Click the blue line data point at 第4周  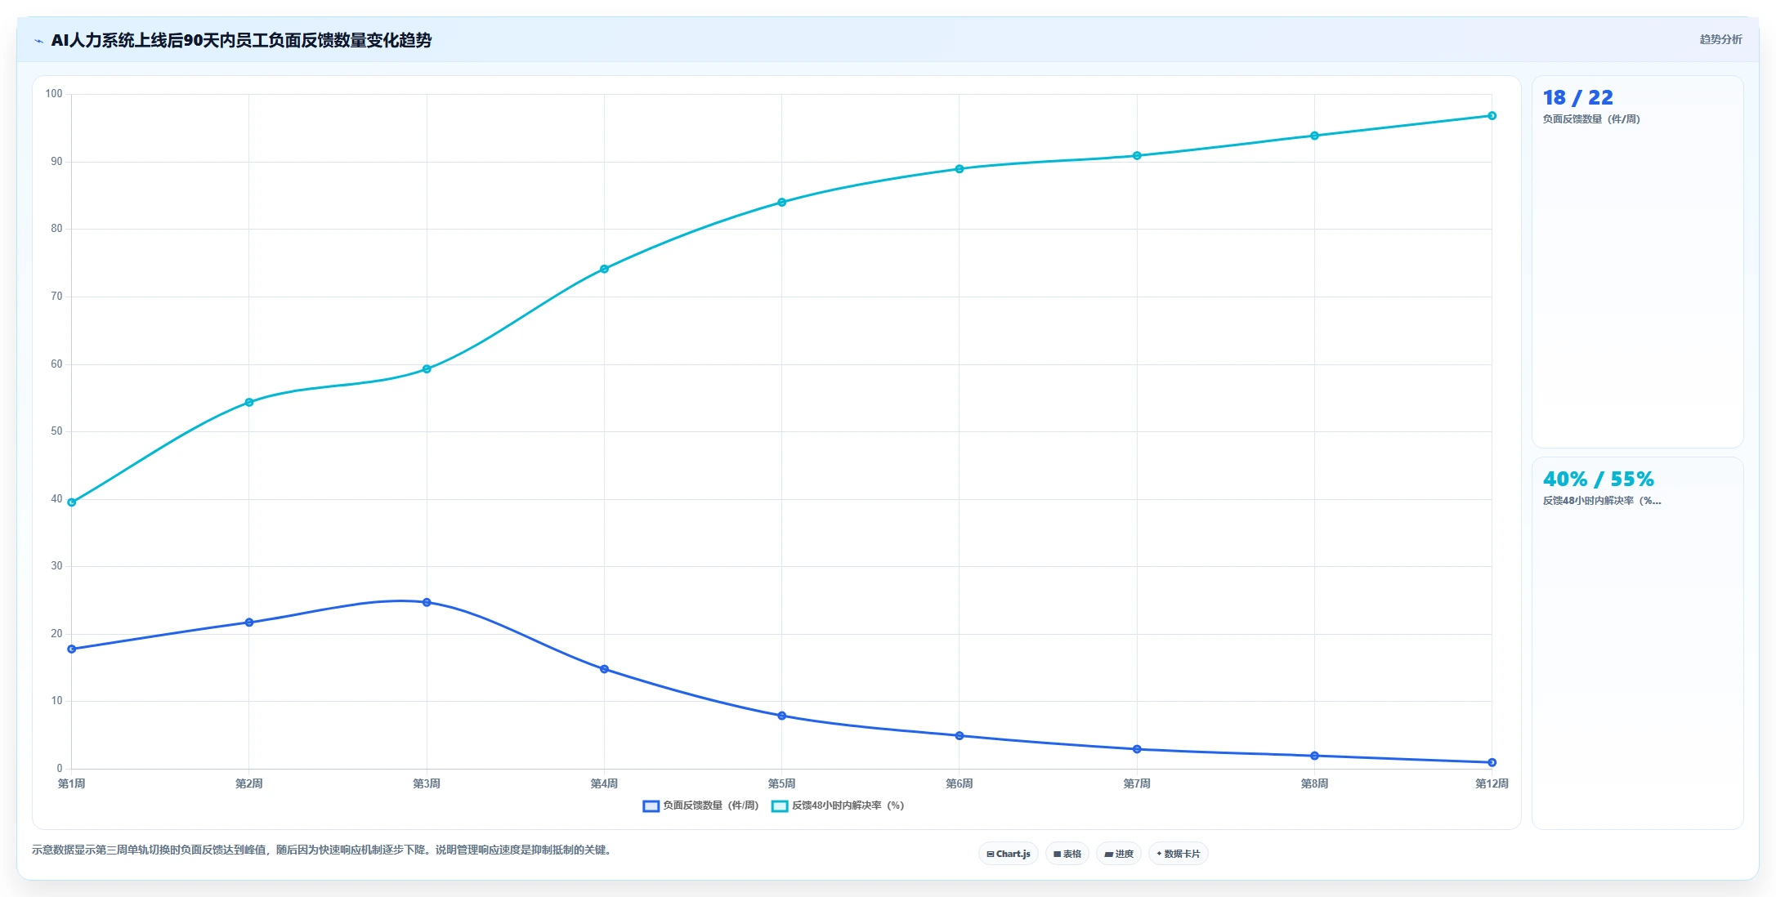(x=604, y=669)
